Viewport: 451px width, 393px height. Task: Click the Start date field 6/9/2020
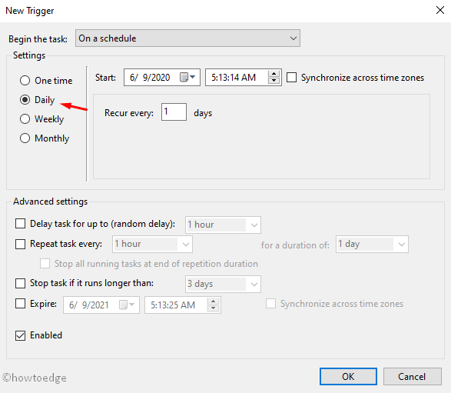[x=162, y=77]
